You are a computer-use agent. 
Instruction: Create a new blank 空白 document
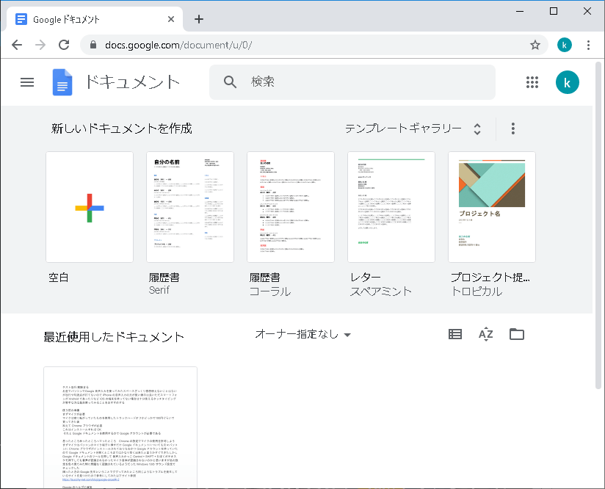coord(90,207)
